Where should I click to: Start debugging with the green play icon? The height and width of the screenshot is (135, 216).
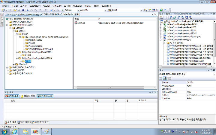[x=62, y=10]
